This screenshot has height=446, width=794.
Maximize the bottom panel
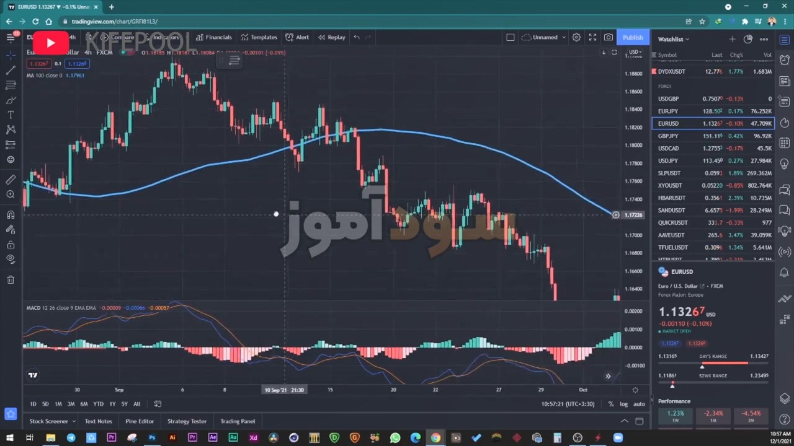640,421
